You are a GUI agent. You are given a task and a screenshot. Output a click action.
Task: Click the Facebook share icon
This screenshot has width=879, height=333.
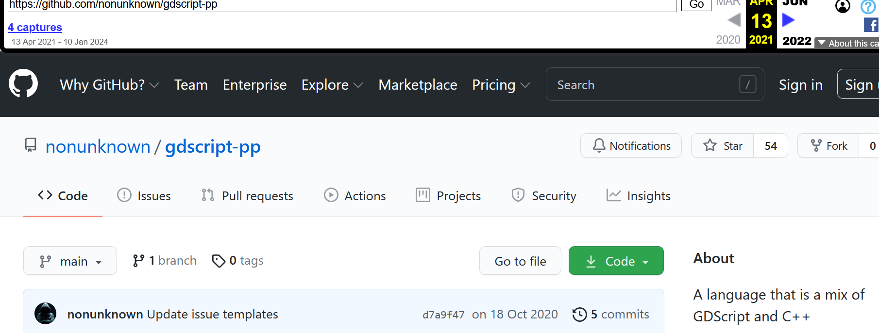coord(871,25)
